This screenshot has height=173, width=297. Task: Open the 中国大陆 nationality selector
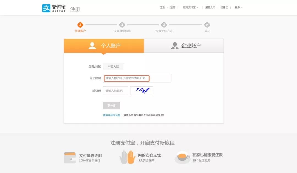113,66
